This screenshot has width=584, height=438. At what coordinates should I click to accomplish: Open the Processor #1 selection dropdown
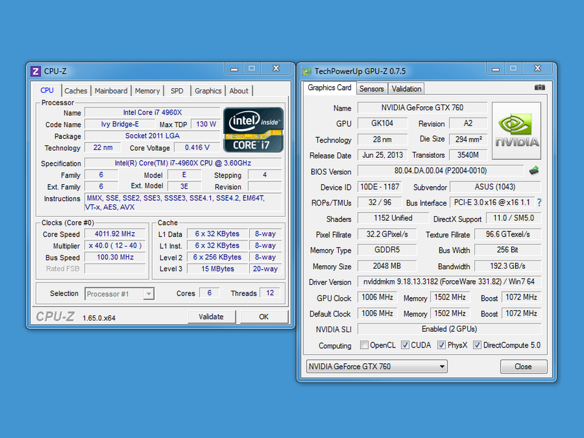pyautogui.click(x=120, y=294)
